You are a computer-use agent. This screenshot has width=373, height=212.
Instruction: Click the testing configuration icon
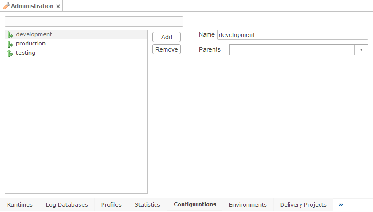(x=10, y=53)
